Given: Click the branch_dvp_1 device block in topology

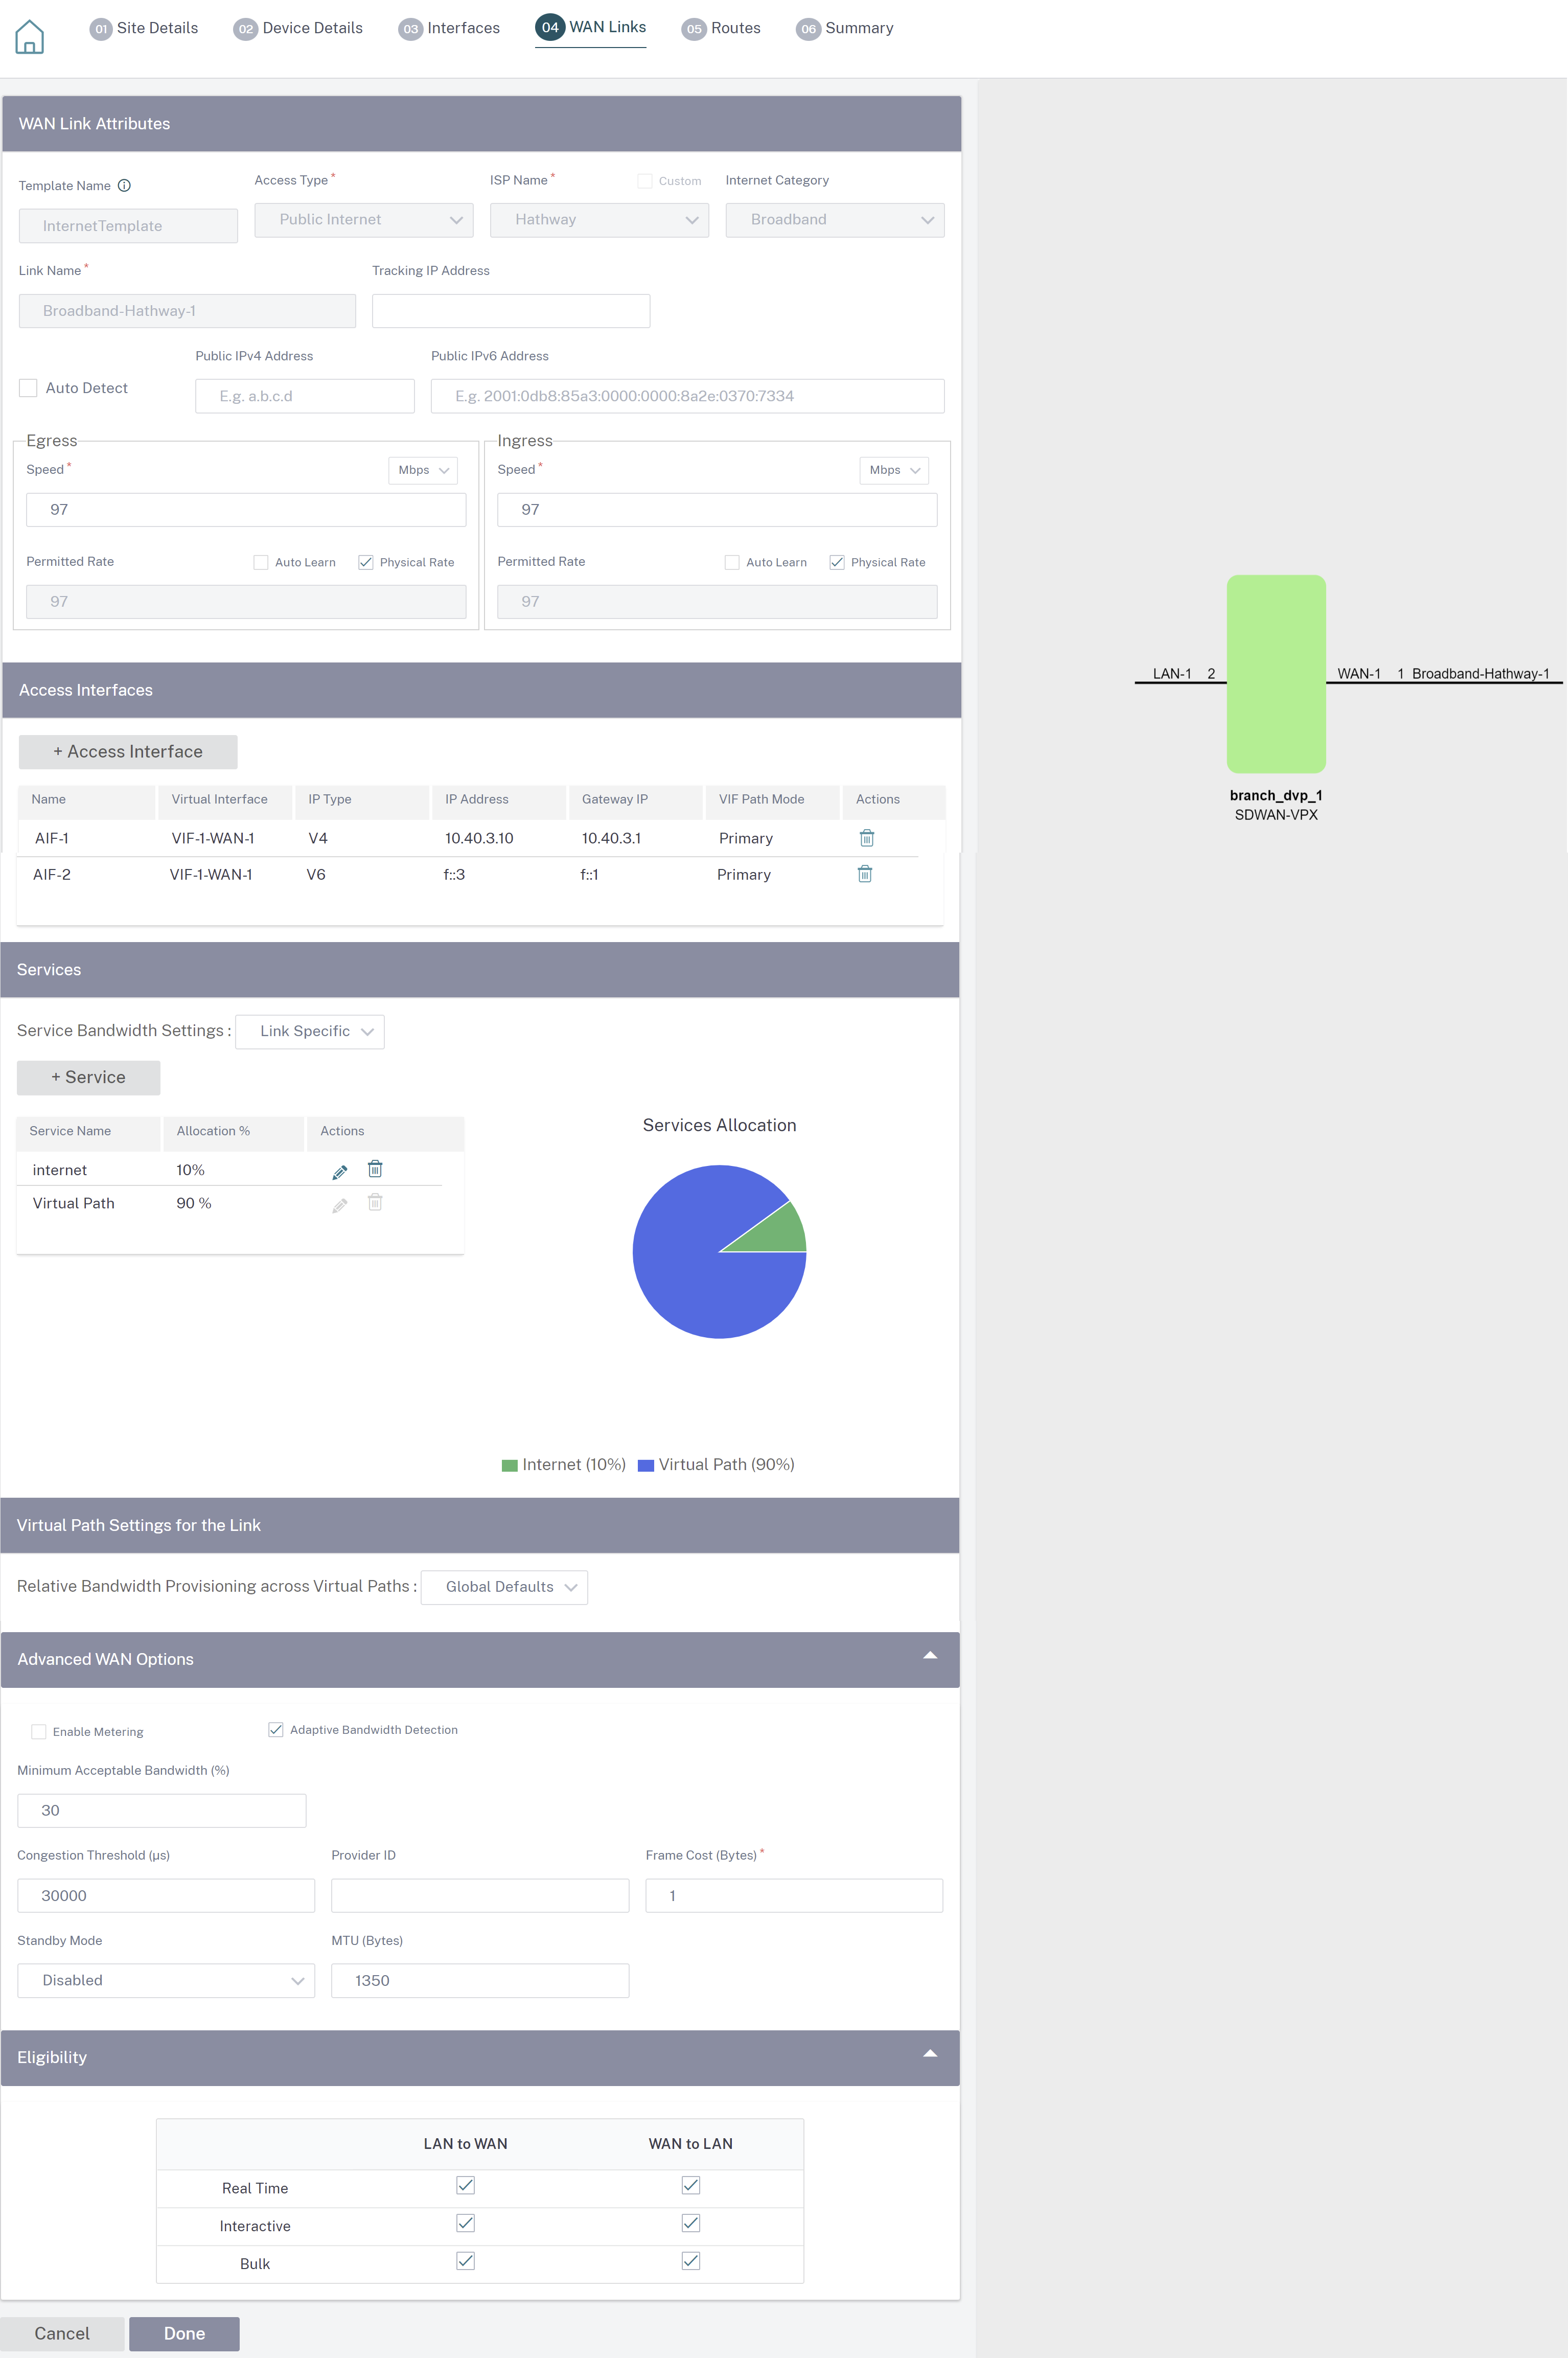Looking at the screenshot, I should pos(1276,673).
